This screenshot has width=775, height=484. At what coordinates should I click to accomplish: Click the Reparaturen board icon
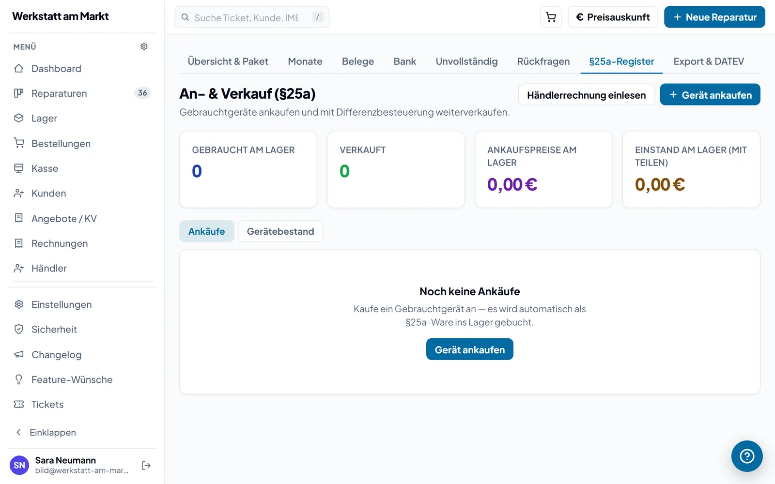[19, 93]
